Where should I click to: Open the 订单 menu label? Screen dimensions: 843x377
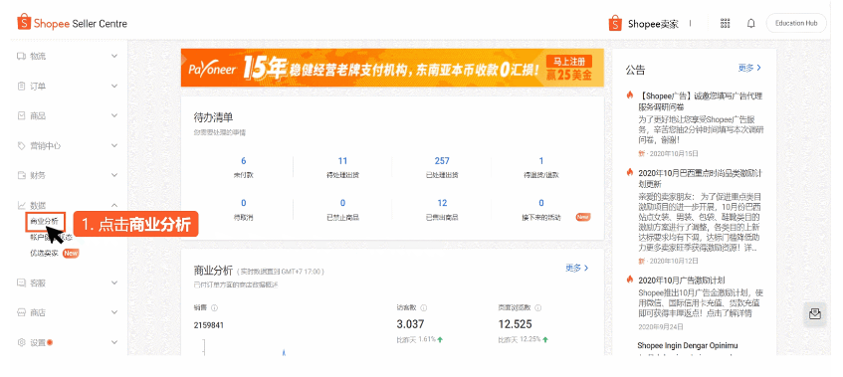coord(38,86)
